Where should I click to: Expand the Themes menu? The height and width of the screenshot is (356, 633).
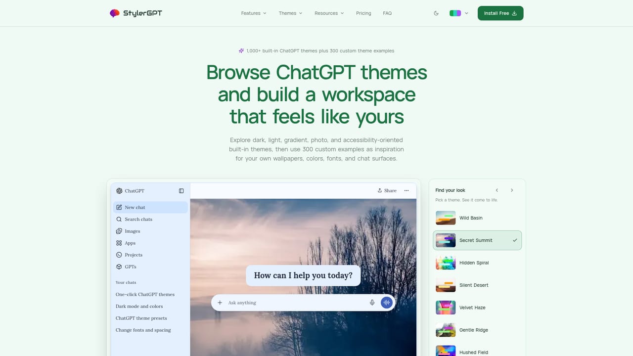point(290,13)
